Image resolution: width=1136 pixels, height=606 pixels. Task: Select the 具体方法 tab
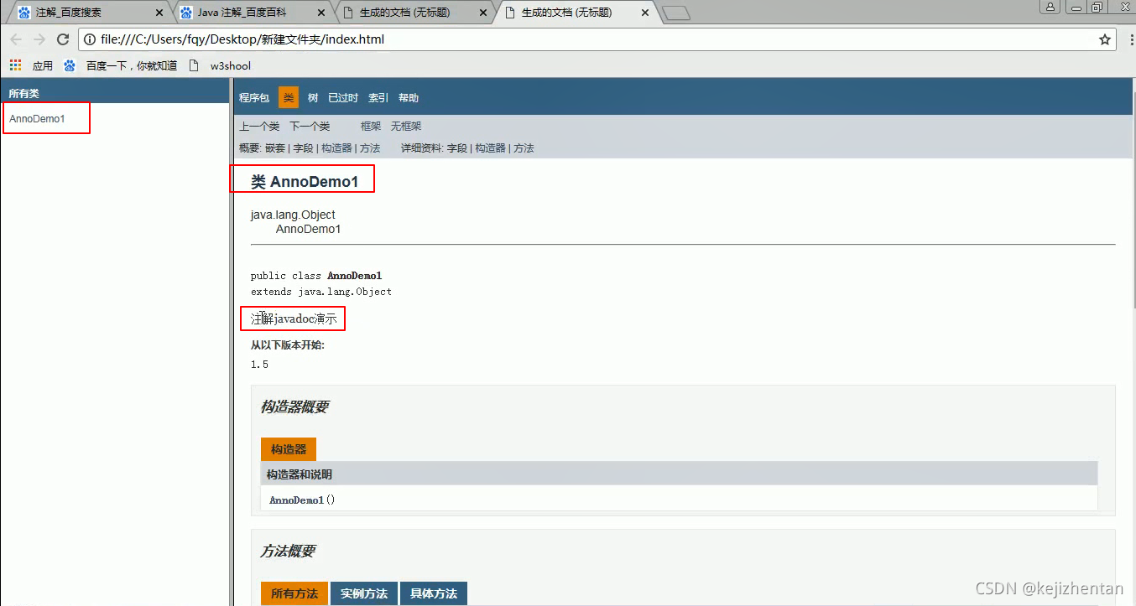(x=434, y=593)
